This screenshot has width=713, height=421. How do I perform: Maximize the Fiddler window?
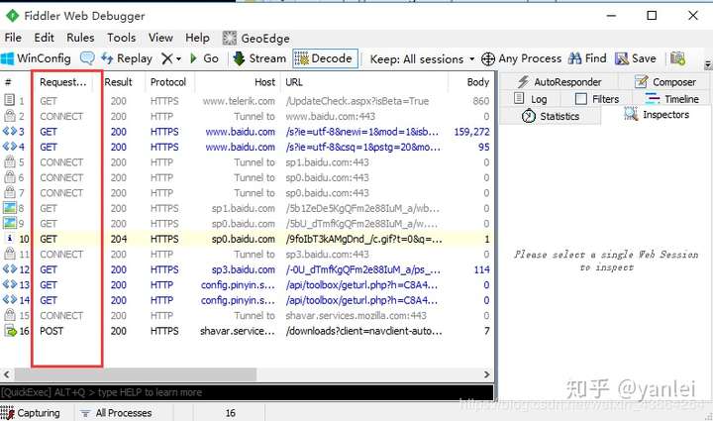[x=652, y=16]
